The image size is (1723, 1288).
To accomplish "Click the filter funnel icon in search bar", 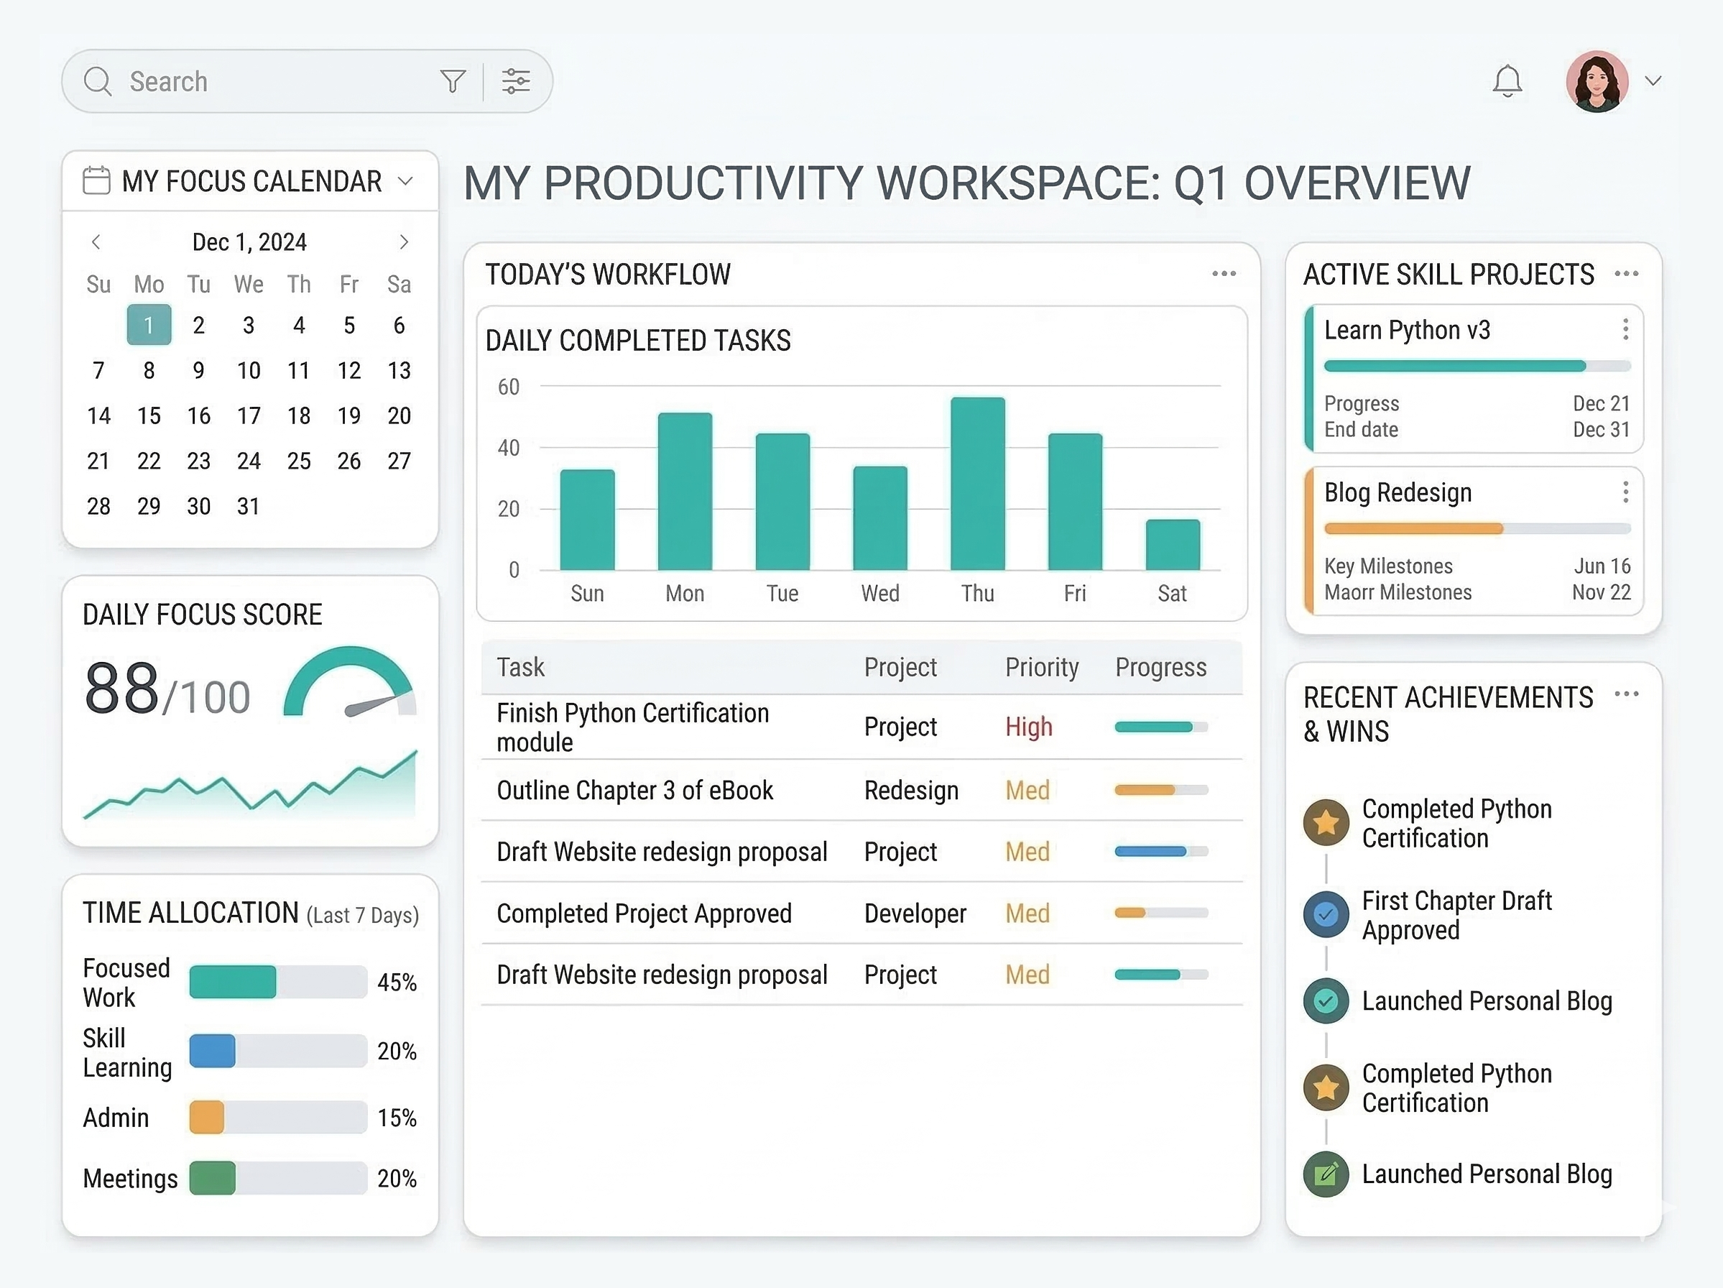I will (453, 81).
